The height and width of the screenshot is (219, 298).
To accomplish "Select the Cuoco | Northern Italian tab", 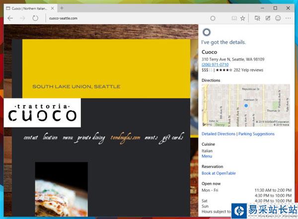I will coord(30,8).
